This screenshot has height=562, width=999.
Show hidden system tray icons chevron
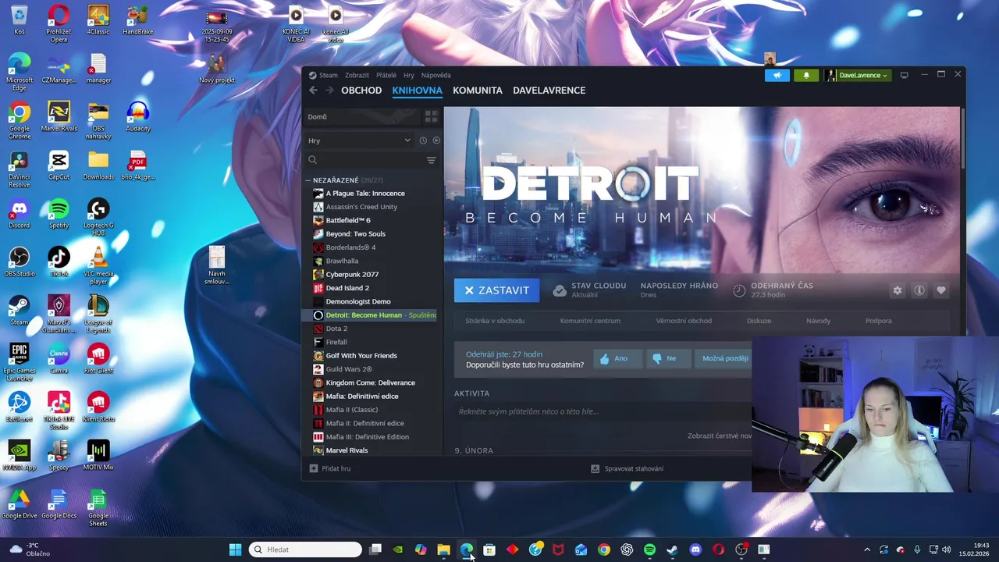(866, 550)
